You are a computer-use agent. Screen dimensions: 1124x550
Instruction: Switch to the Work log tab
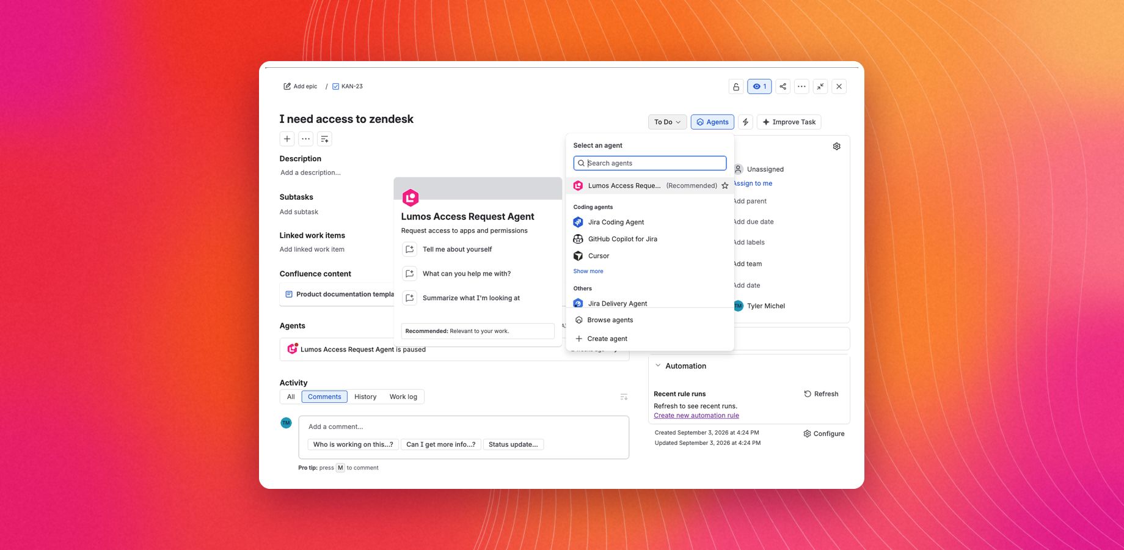(403, 397)
